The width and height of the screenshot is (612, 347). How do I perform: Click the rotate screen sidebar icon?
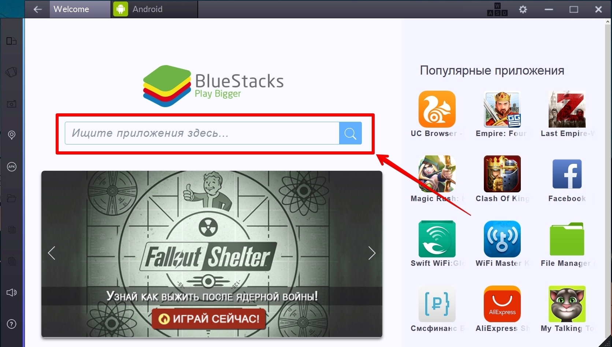[x=11, y=72]
